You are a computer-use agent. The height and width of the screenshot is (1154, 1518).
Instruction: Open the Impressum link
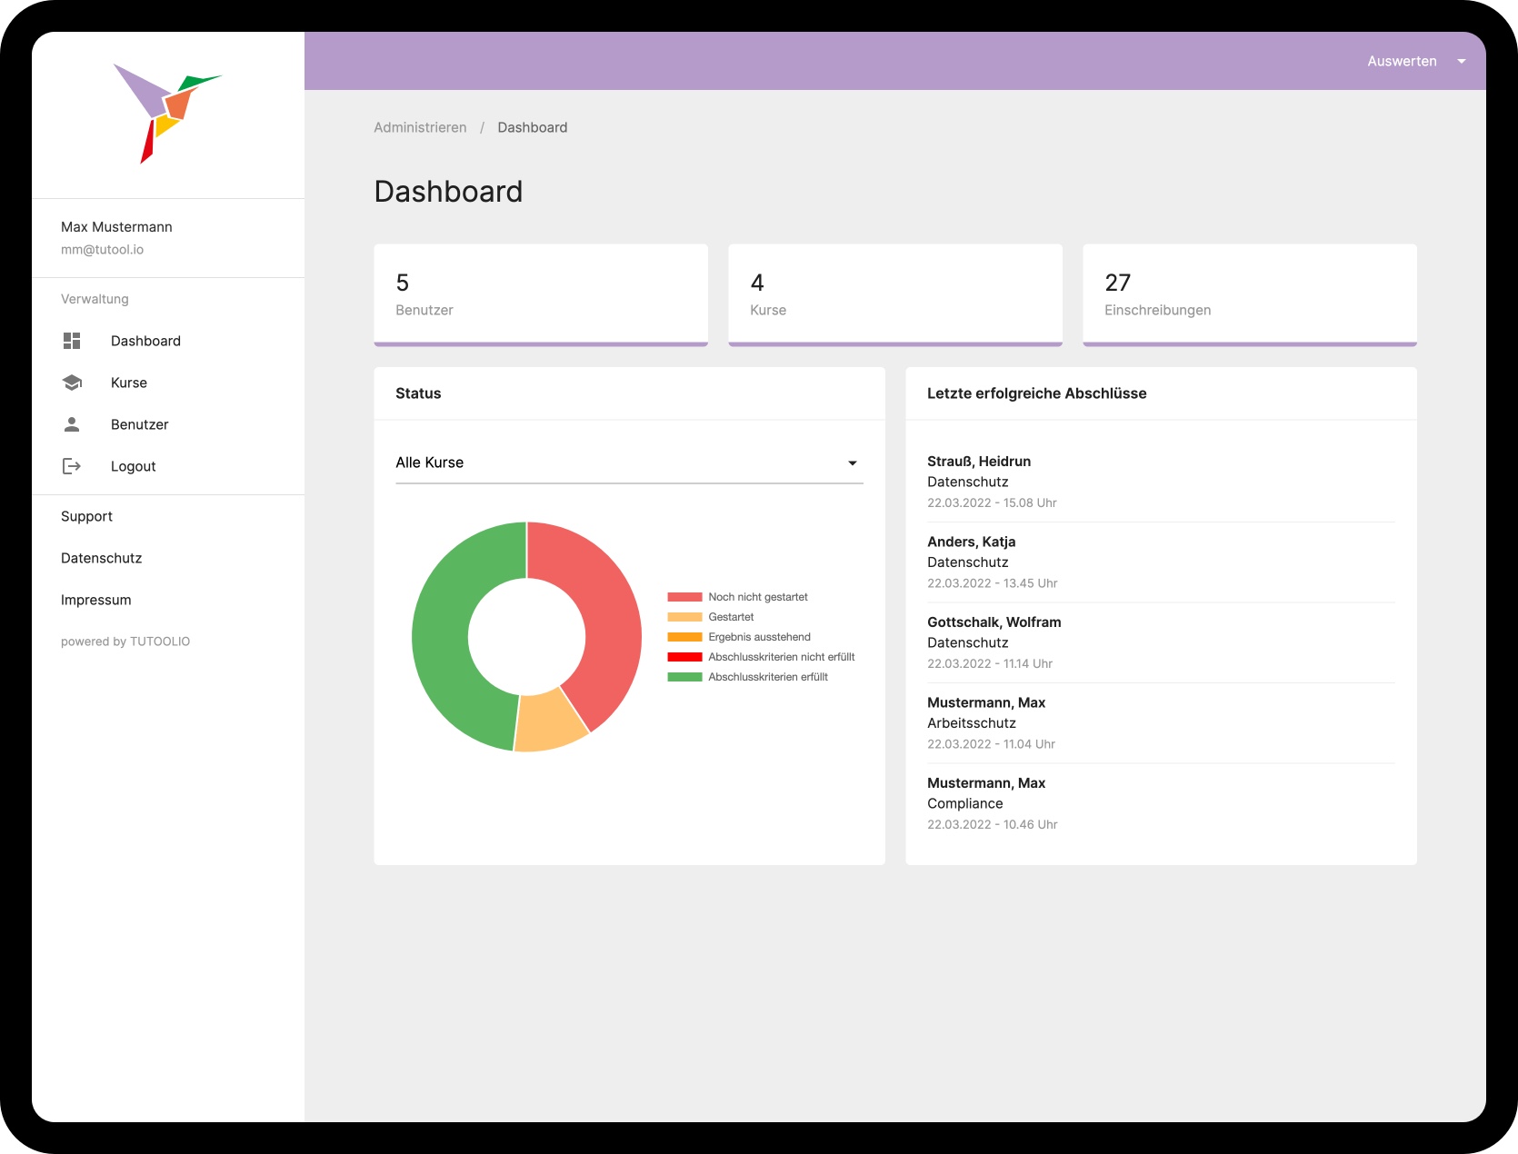click(x=95, y=600)
